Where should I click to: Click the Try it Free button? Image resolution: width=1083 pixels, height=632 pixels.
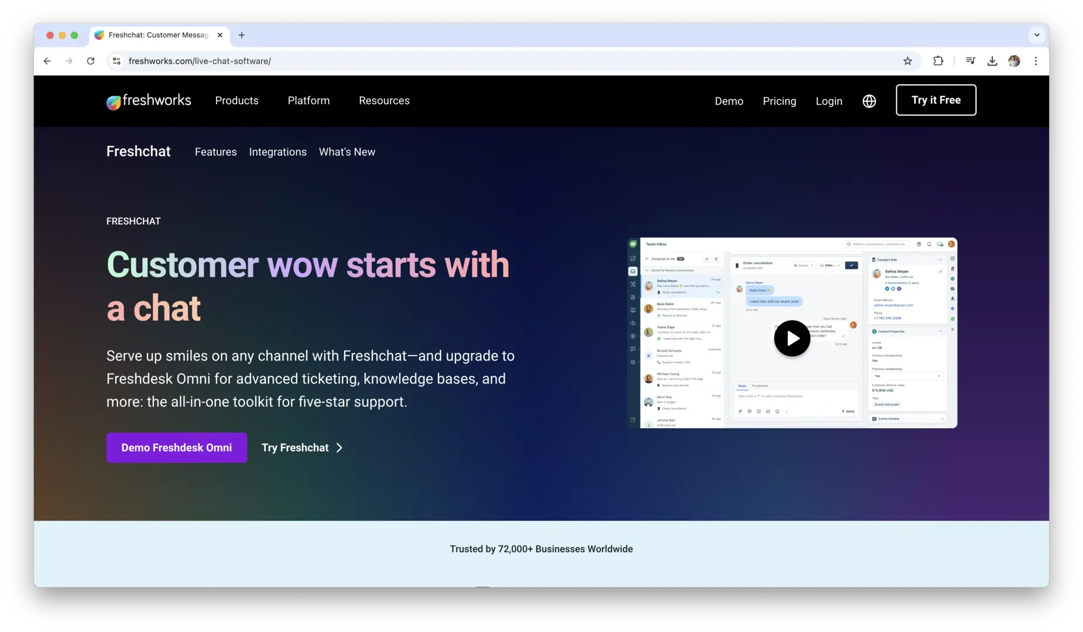coord(935,100)
